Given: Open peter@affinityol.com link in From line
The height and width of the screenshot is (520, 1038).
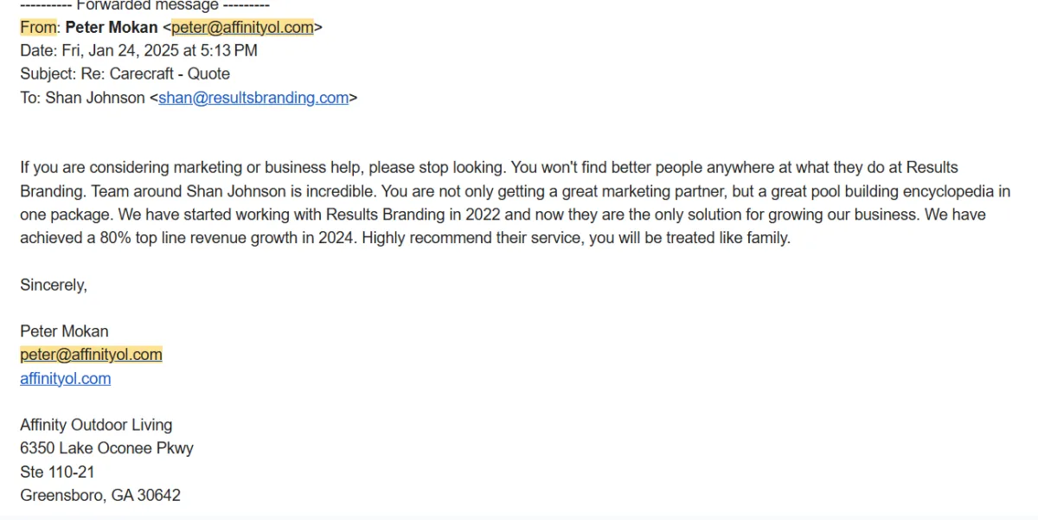Looking at the screenshot, I should point(242,28).
